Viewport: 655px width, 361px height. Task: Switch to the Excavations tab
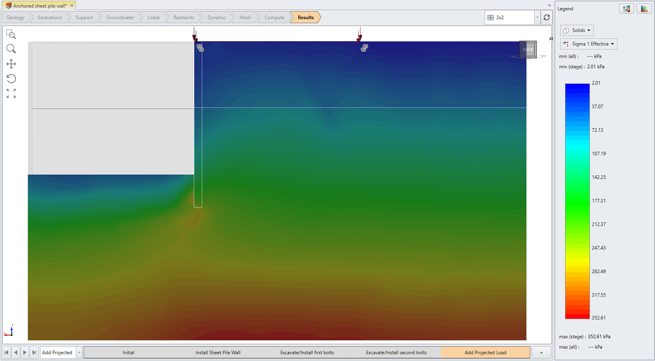(50, 18)
